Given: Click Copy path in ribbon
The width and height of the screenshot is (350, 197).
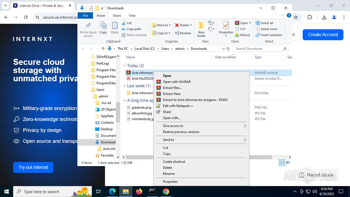Looking at the screenshot, I should pyautogui.click(x=131, y=29).
